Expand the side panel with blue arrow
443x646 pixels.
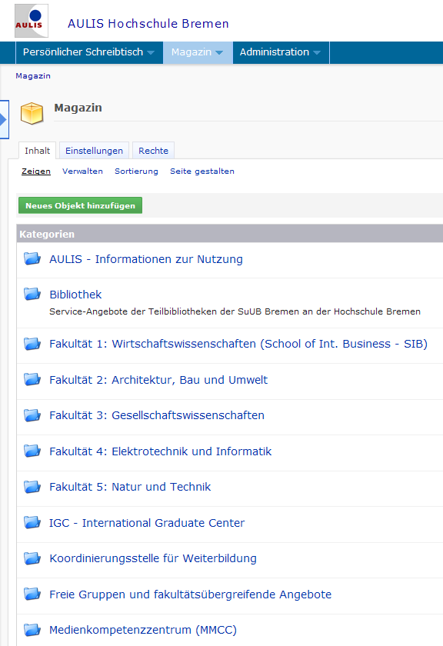click(x=4, y=119)
